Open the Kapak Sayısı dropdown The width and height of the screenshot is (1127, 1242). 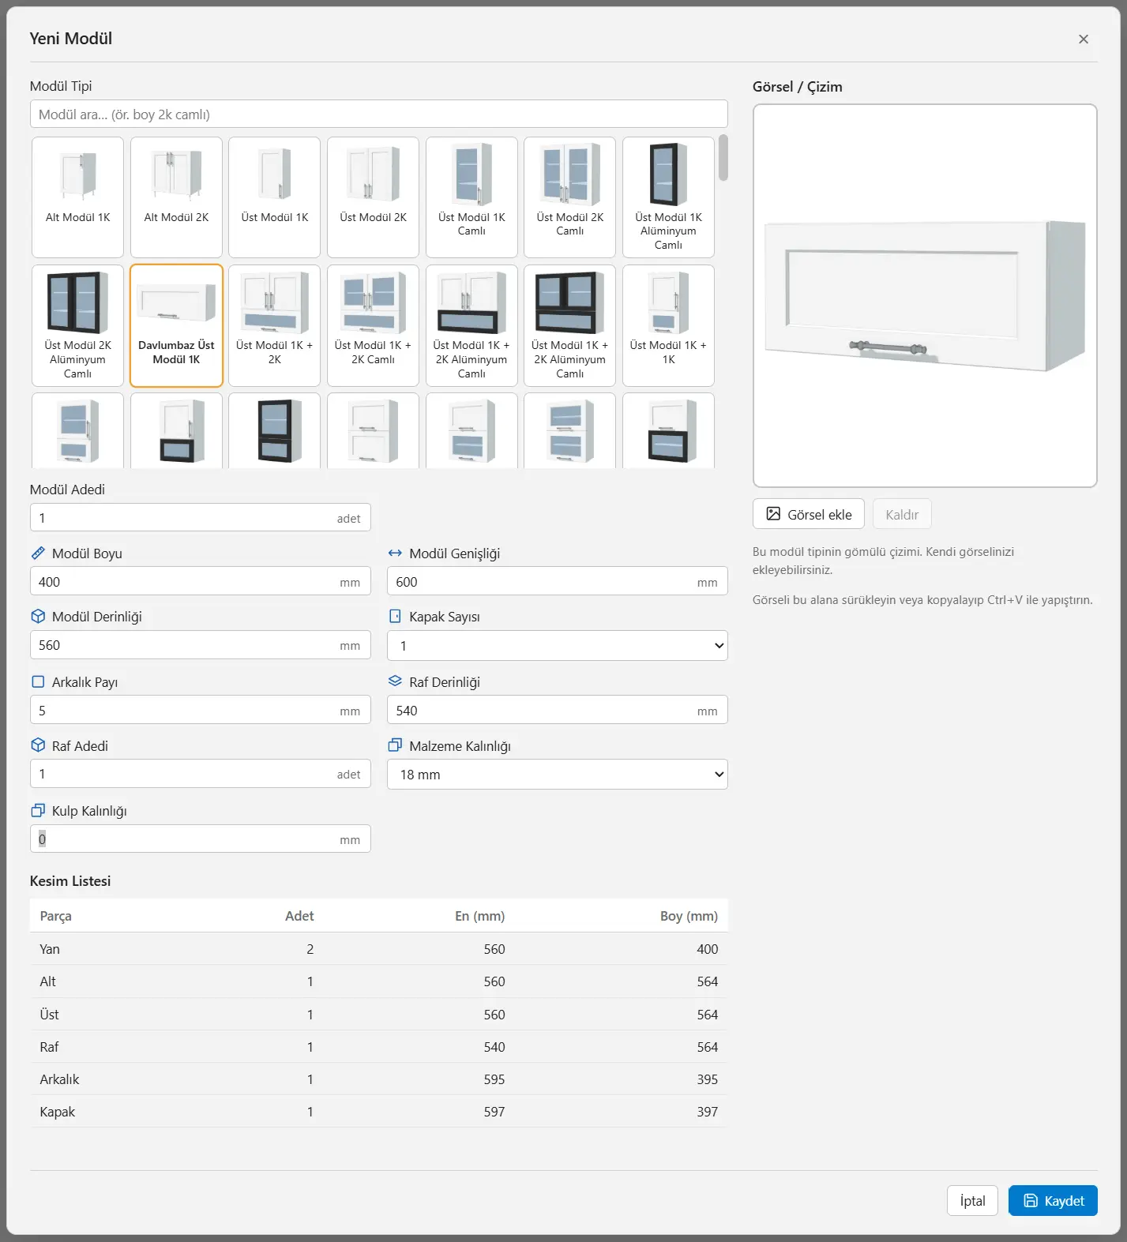pyautogui.click(x=557, y=646)
